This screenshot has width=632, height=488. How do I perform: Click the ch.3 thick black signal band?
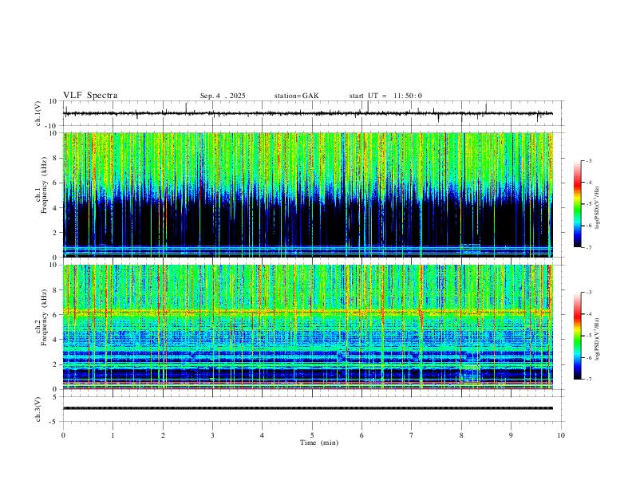308,408
